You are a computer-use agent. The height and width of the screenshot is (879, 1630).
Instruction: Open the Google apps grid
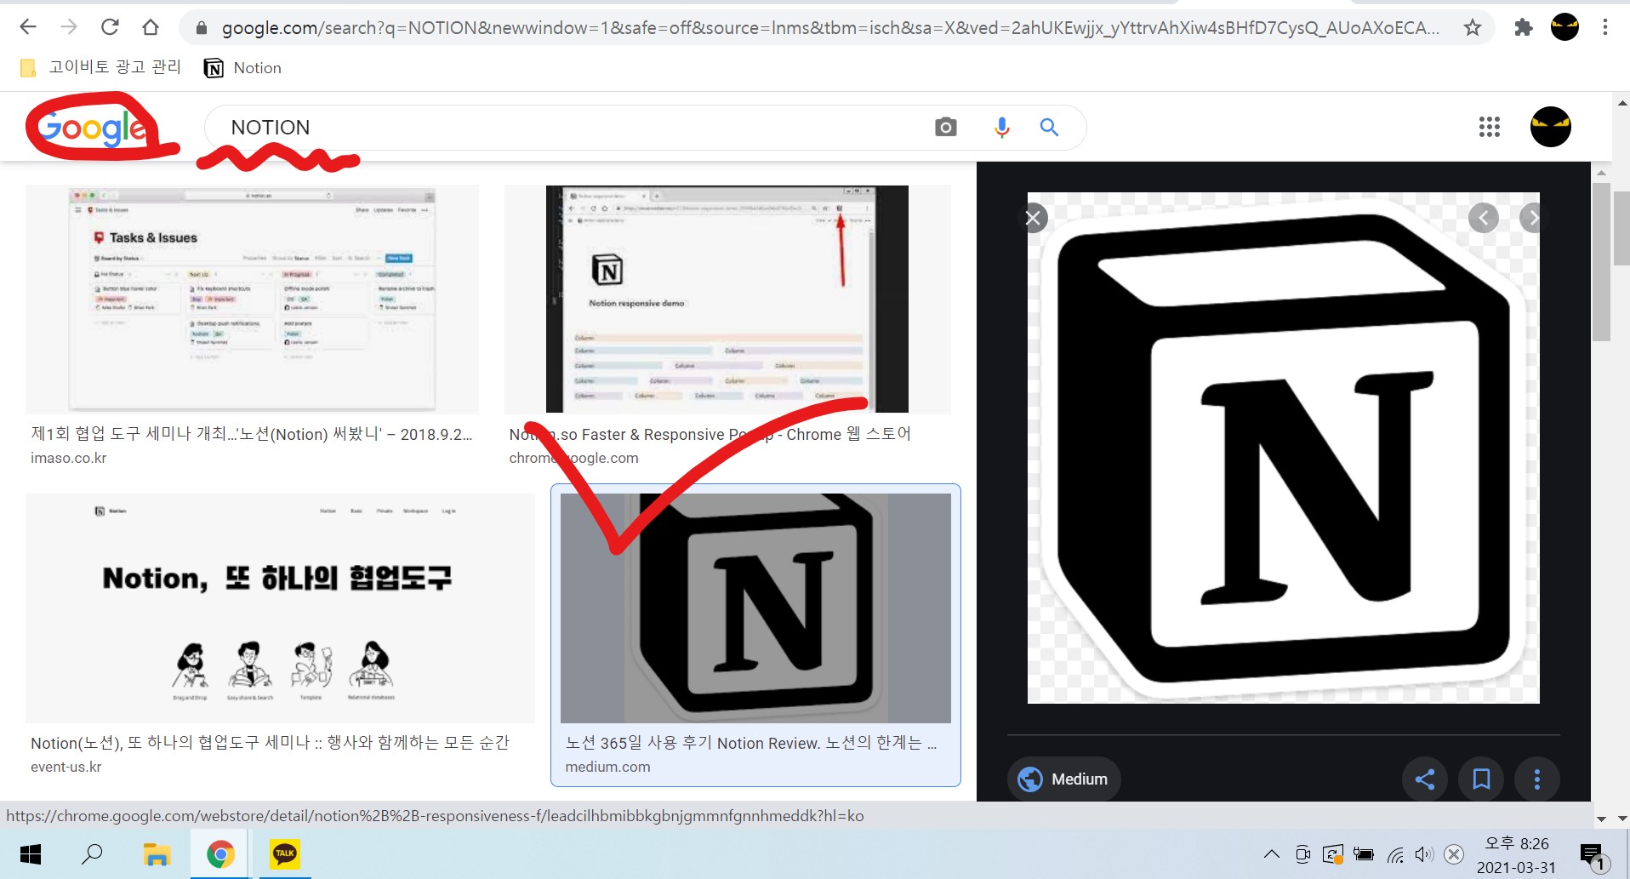pyautogui.click(x=1489, y=127)
